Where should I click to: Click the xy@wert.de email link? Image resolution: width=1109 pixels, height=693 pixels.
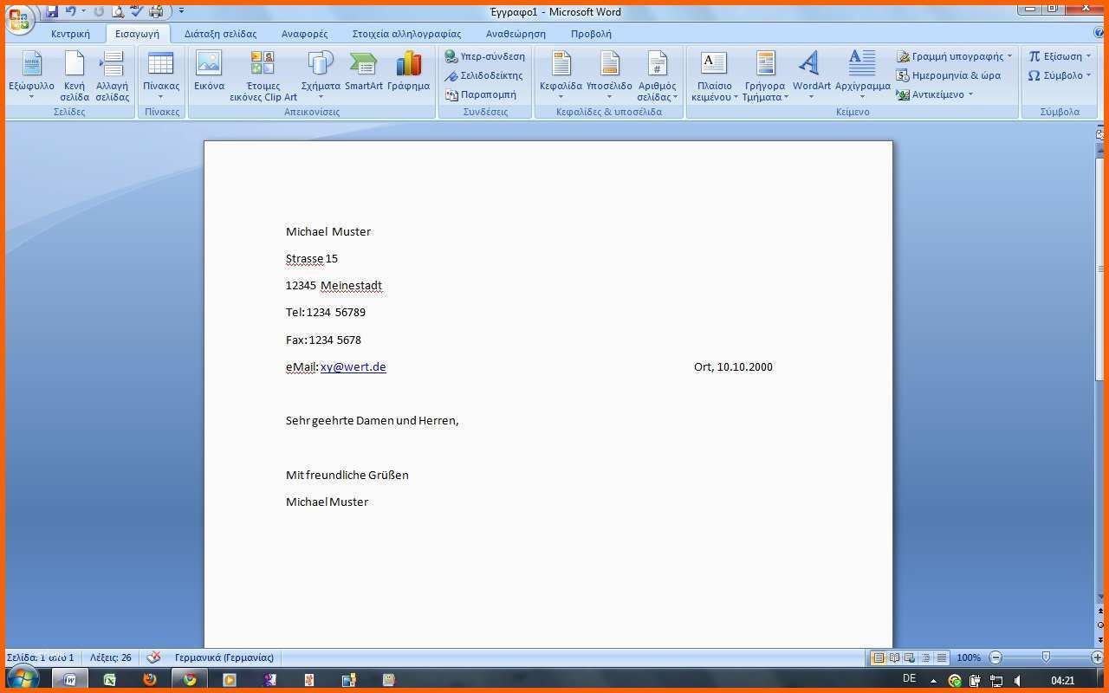(353, 367)
